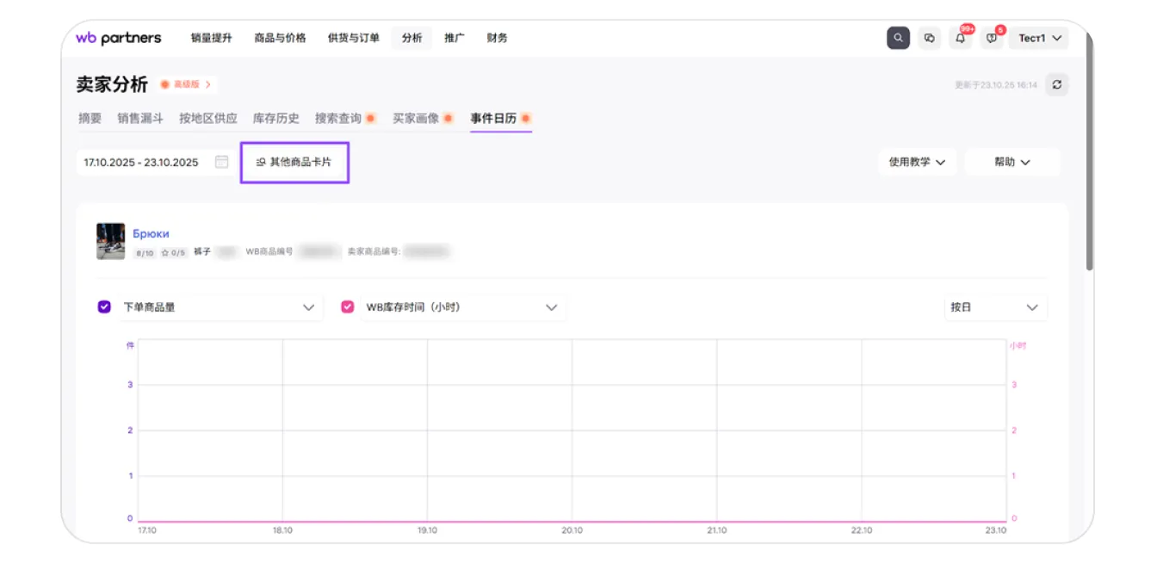Click the 其他商品卡片 button
This screenshot has height=563, width=1157.
pyautogui.click(x=294, y=162)
